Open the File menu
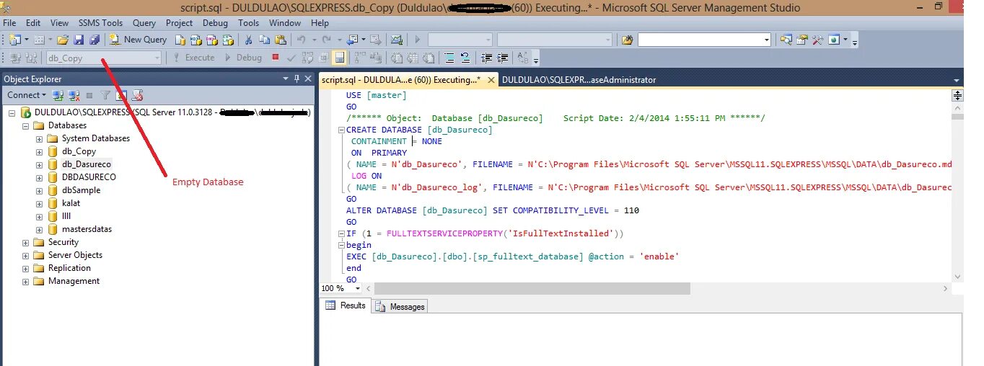This screenshot has height=366, width=984. [9, 23]
